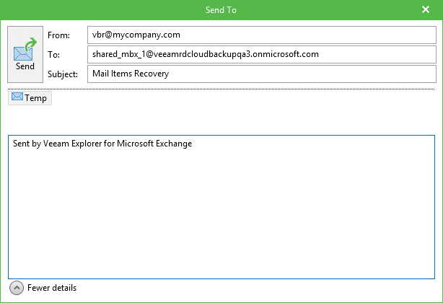Screen dimensions: 443x303
Task: Click the 'Sent by Veeam Explorer' body text
Action: tap(102, 144)
